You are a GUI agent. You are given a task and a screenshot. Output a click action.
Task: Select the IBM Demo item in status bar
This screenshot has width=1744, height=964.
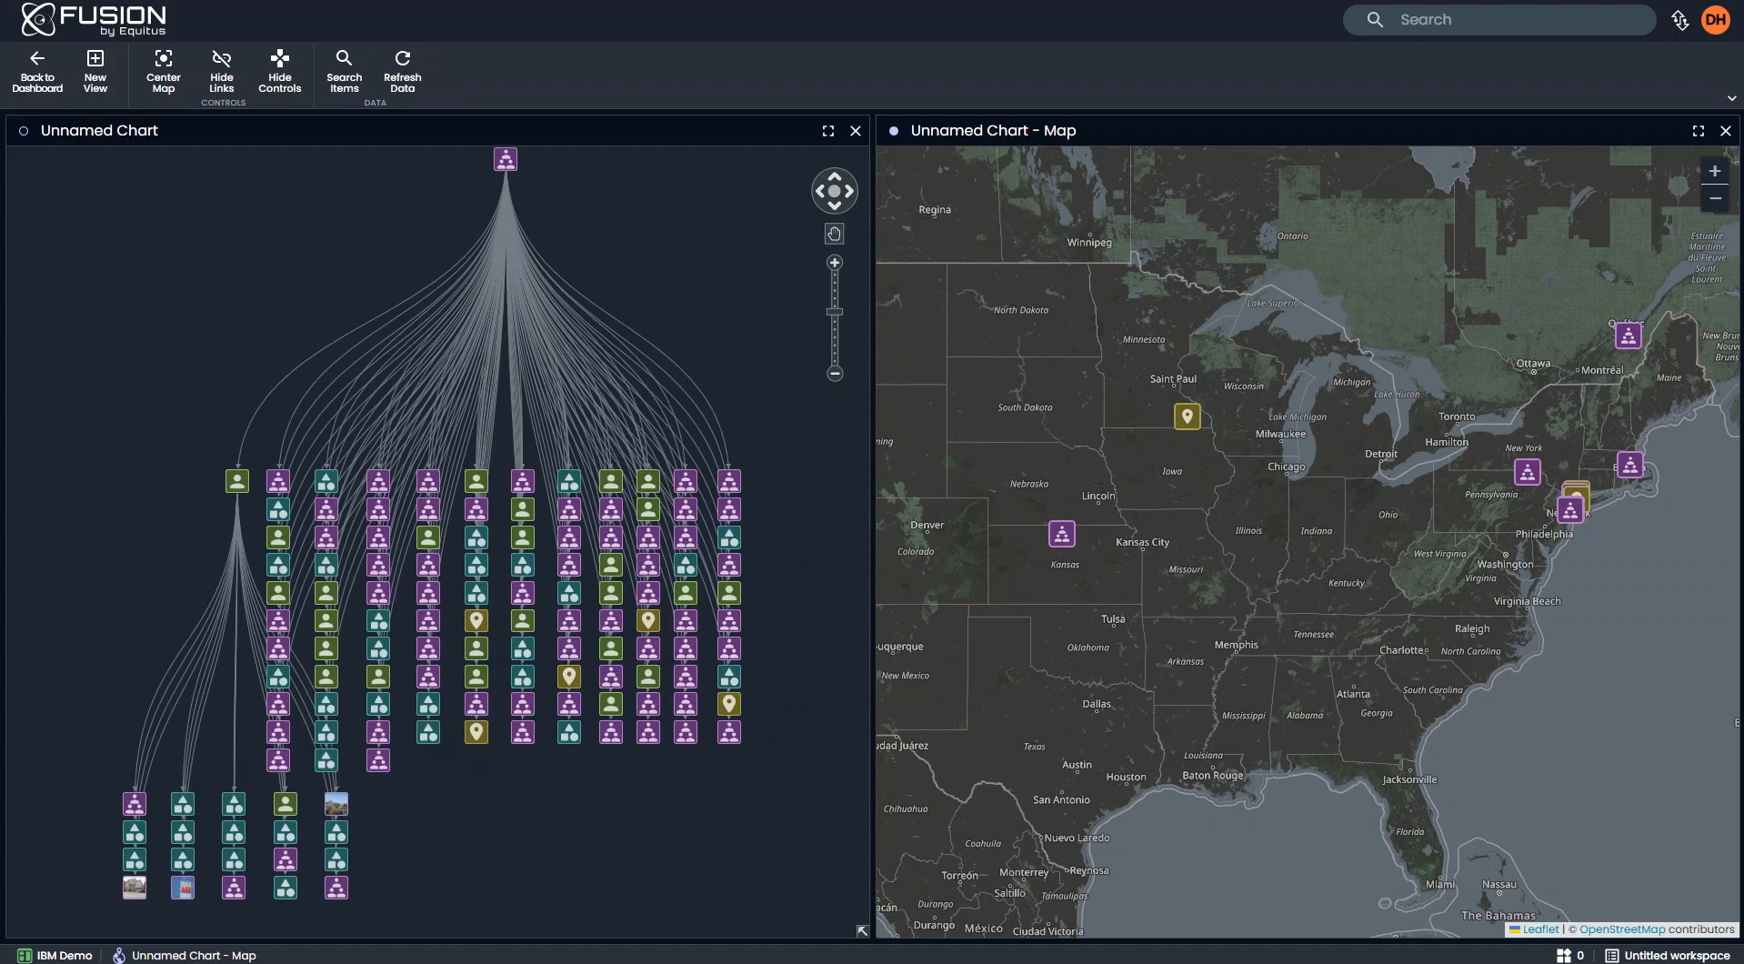coord(55,955)
